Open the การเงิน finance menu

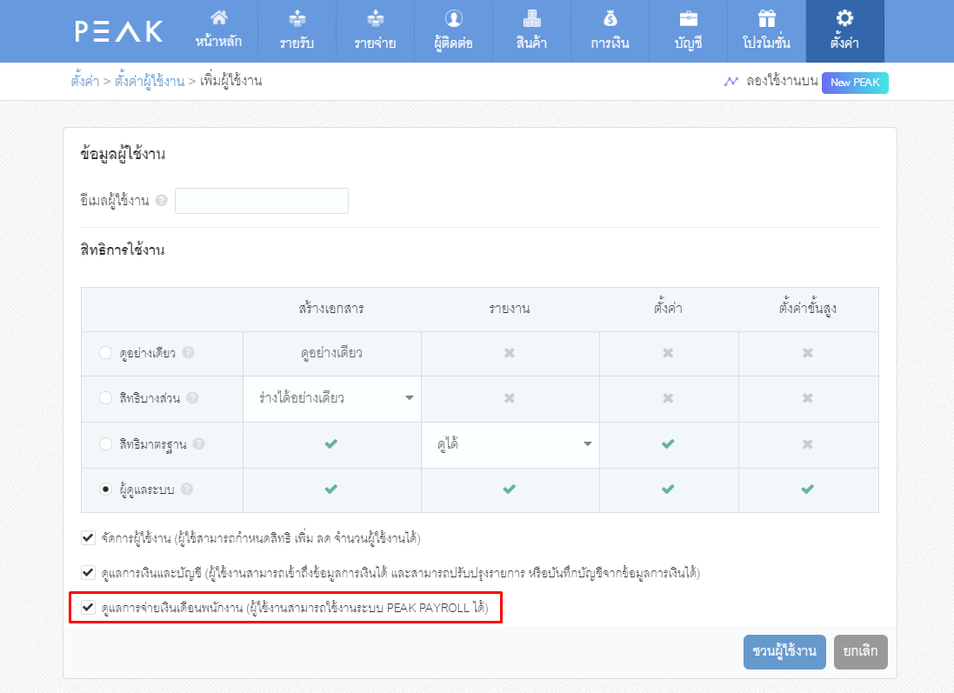click(610, 31)
